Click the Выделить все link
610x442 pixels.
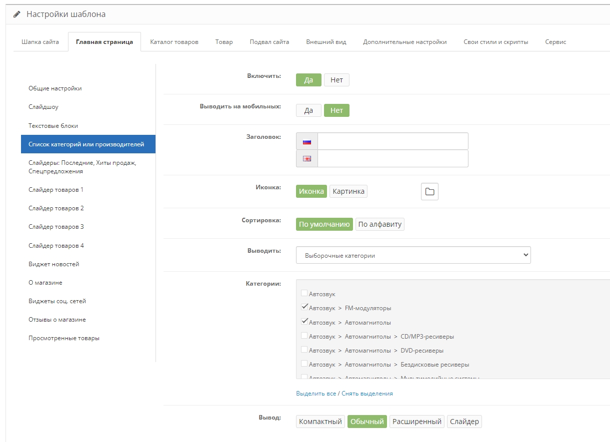316,394
